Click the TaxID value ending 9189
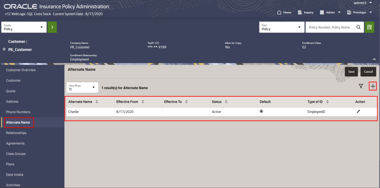This screenshot has width=380, height=188. pos(157,47)
